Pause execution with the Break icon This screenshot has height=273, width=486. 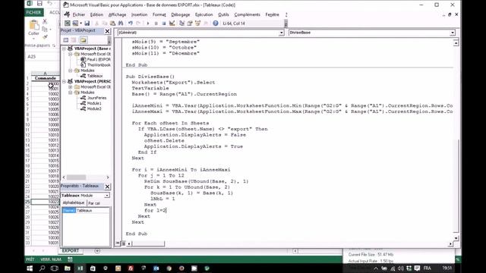coord(156,24)
